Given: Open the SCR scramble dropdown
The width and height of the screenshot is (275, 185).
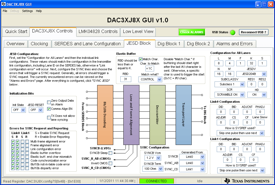Looking at the screenshot, I should pos(230,95).
